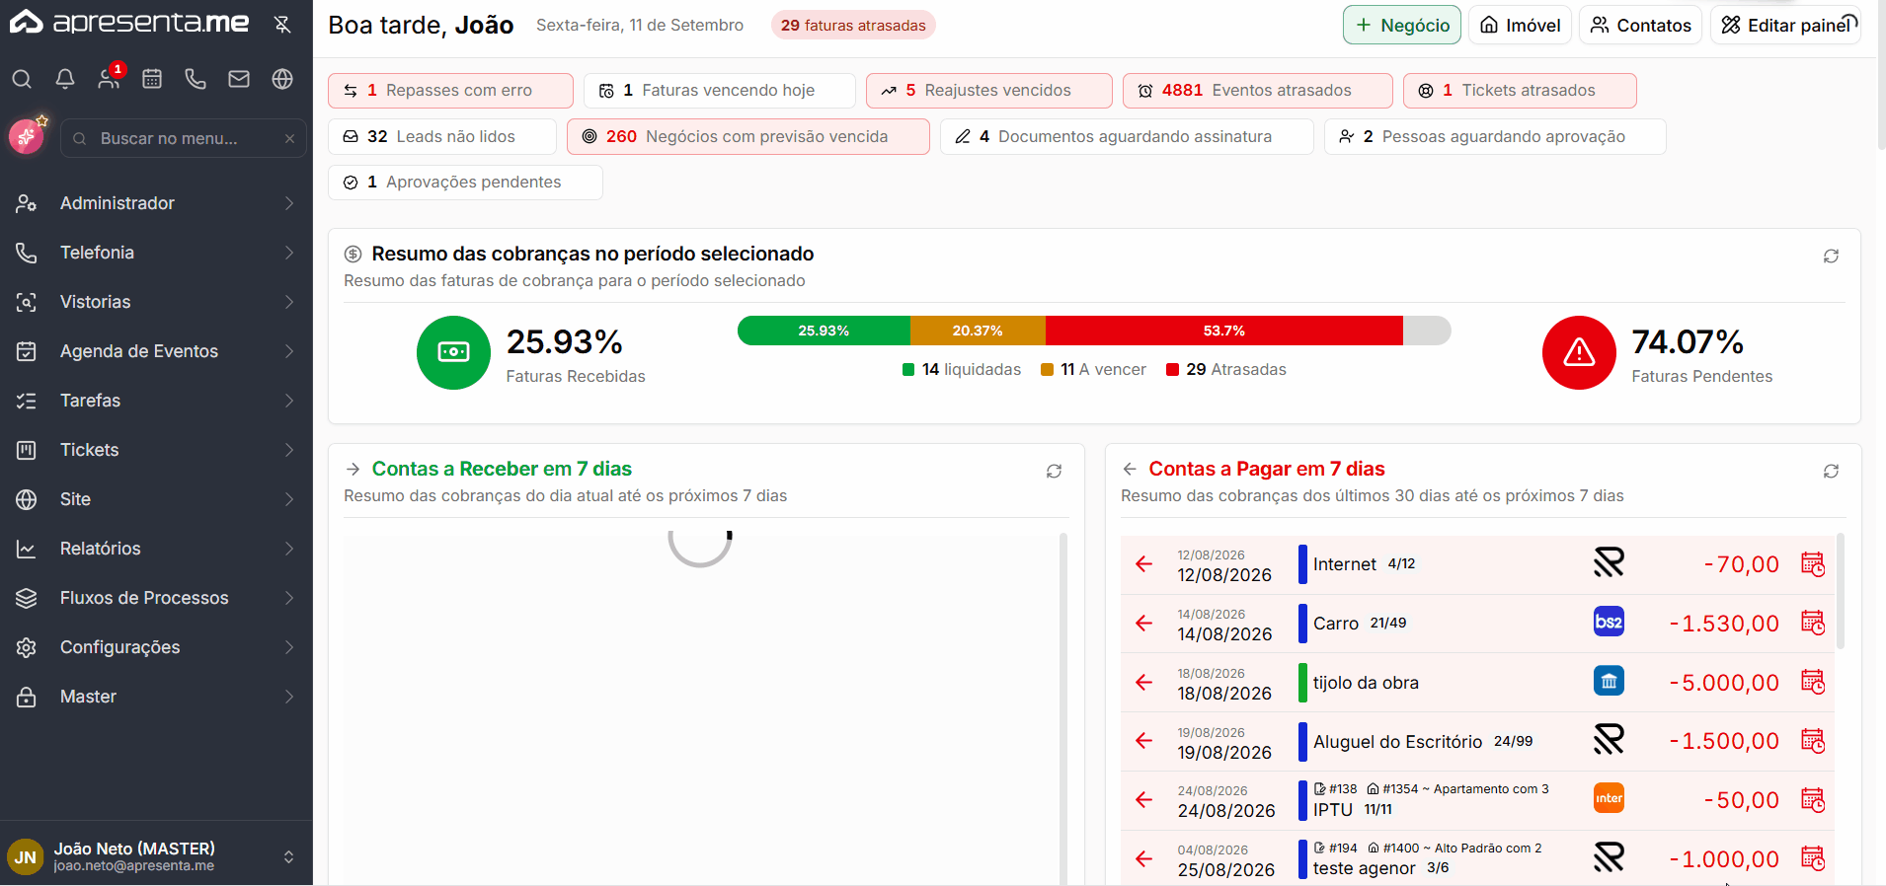Select the red 53.7% overdue bar segment
This screenshot has height=886, width=1886.
tap(1223, 331)
